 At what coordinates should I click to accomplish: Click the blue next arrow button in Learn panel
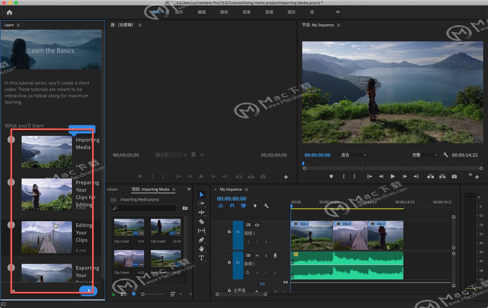click(88, 291)
